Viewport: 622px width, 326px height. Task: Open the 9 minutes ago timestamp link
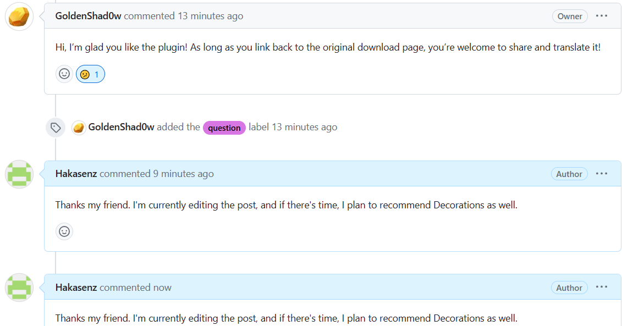pyautogui.click(x=183, y=174)
